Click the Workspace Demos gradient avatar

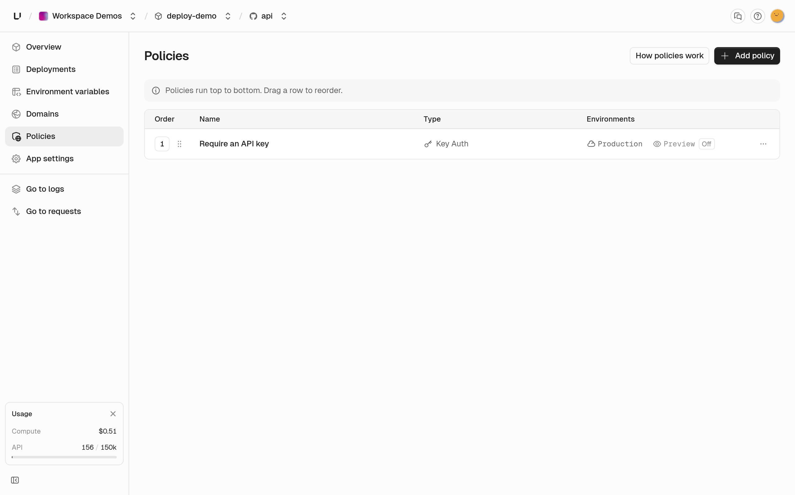43,16
